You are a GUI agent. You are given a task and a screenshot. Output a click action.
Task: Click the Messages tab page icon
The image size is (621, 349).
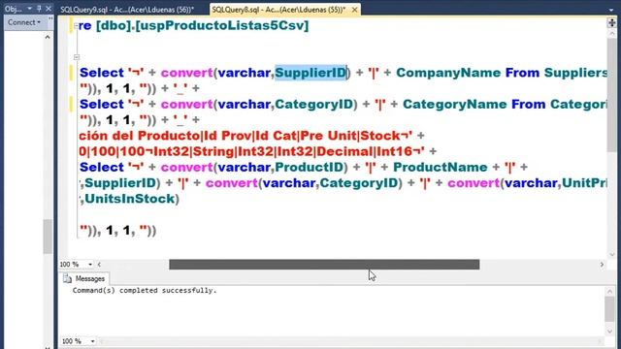[68, 278]
